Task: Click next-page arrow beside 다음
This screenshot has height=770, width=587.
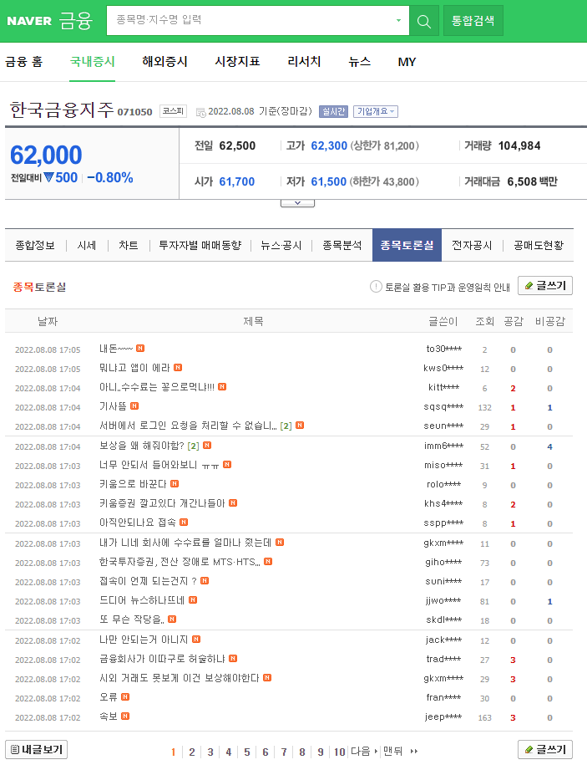Action: (376, 751)
